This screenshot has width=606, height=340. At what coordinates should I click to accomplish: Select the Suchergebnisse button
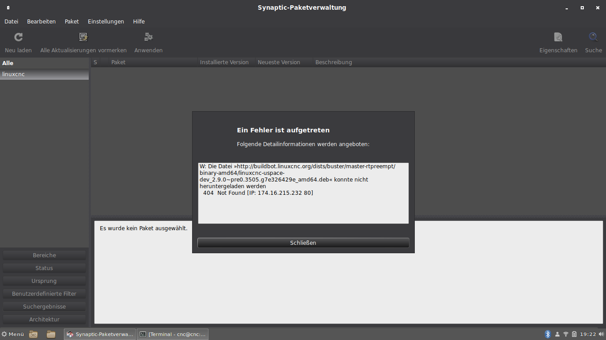pos(44,307)
